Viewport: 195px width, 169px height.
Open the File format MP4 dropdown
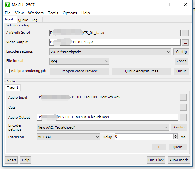[107, 61]
